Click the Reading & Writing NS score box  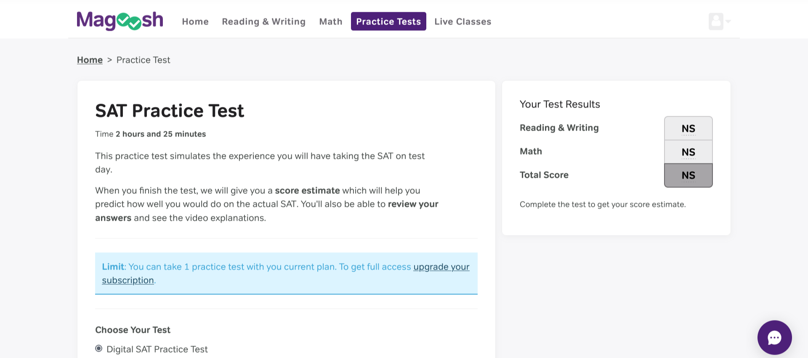[x=688, y=128]
